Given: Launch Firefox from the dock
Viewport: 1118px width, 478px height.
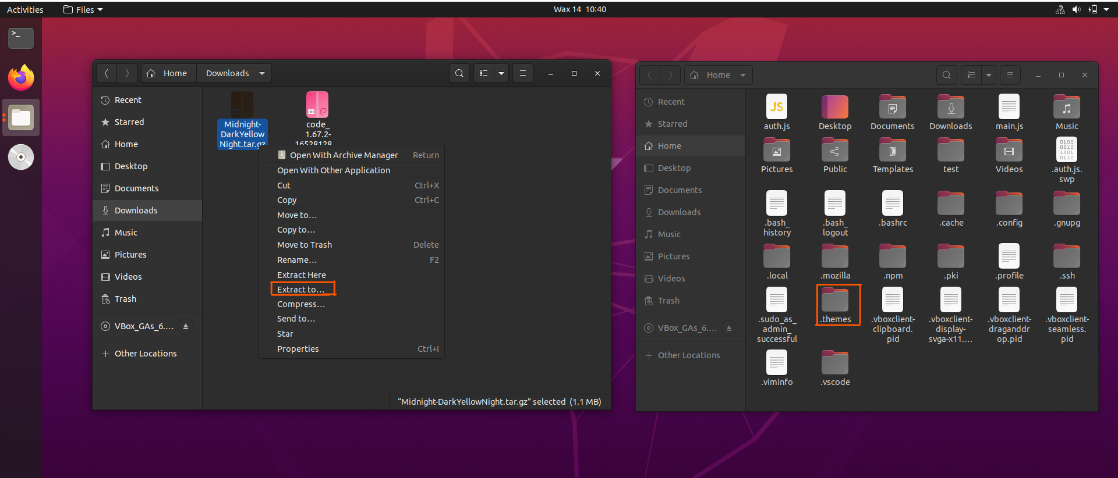Looking at the screenshot, I should pyautogui.click(x=21, y=78).
